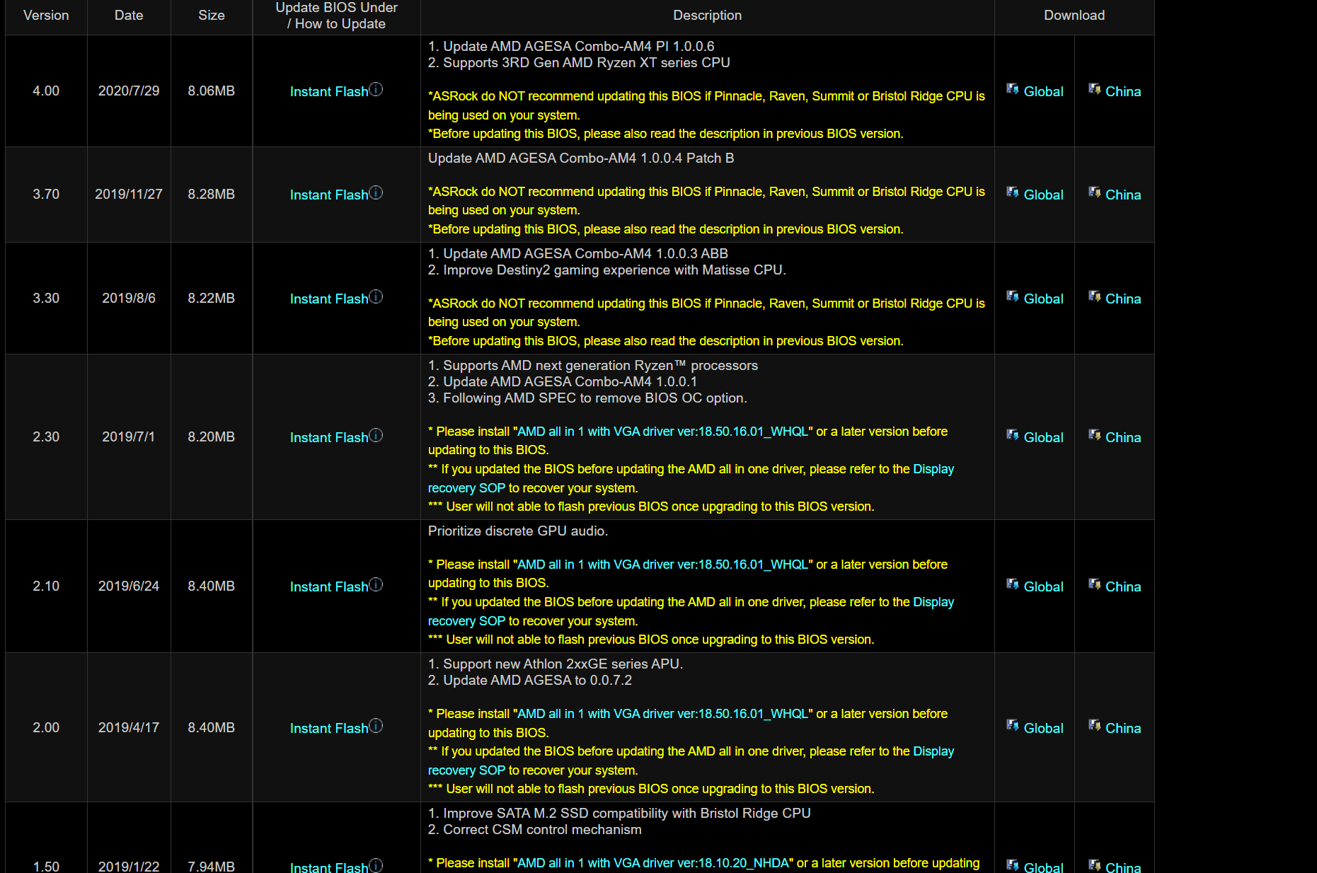This screenshot has width=1317, height=873.
Task: Open AMD all in 1 driver link in 2.00 row
Action: tap(662, 714)
